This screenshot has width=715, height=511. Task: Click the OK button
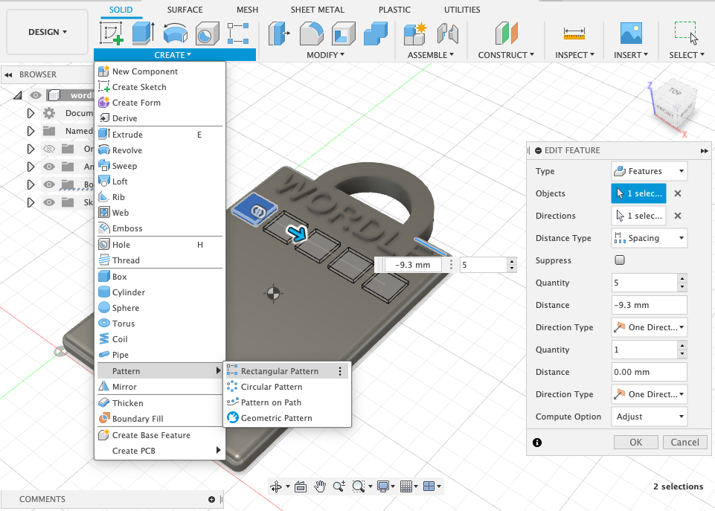tap(635, 442)
